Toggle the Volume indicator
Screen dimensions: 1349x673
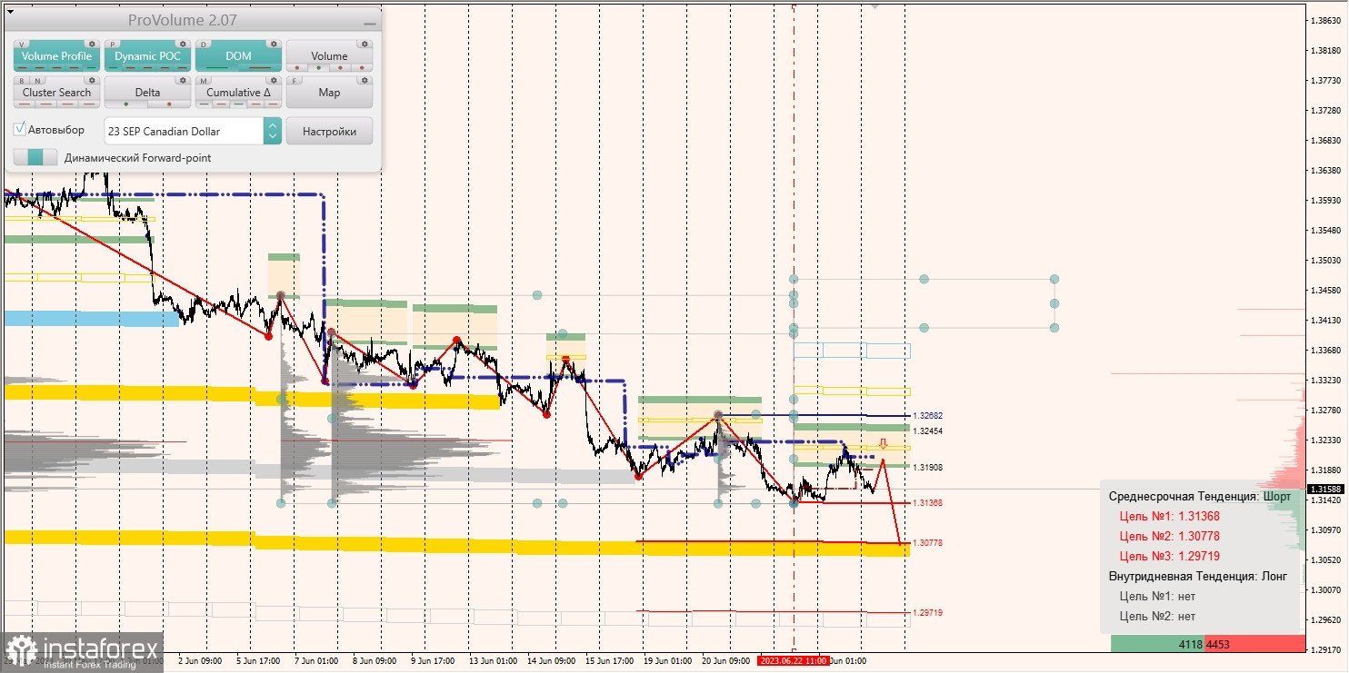pyautogui.click(x=329, y=56)
